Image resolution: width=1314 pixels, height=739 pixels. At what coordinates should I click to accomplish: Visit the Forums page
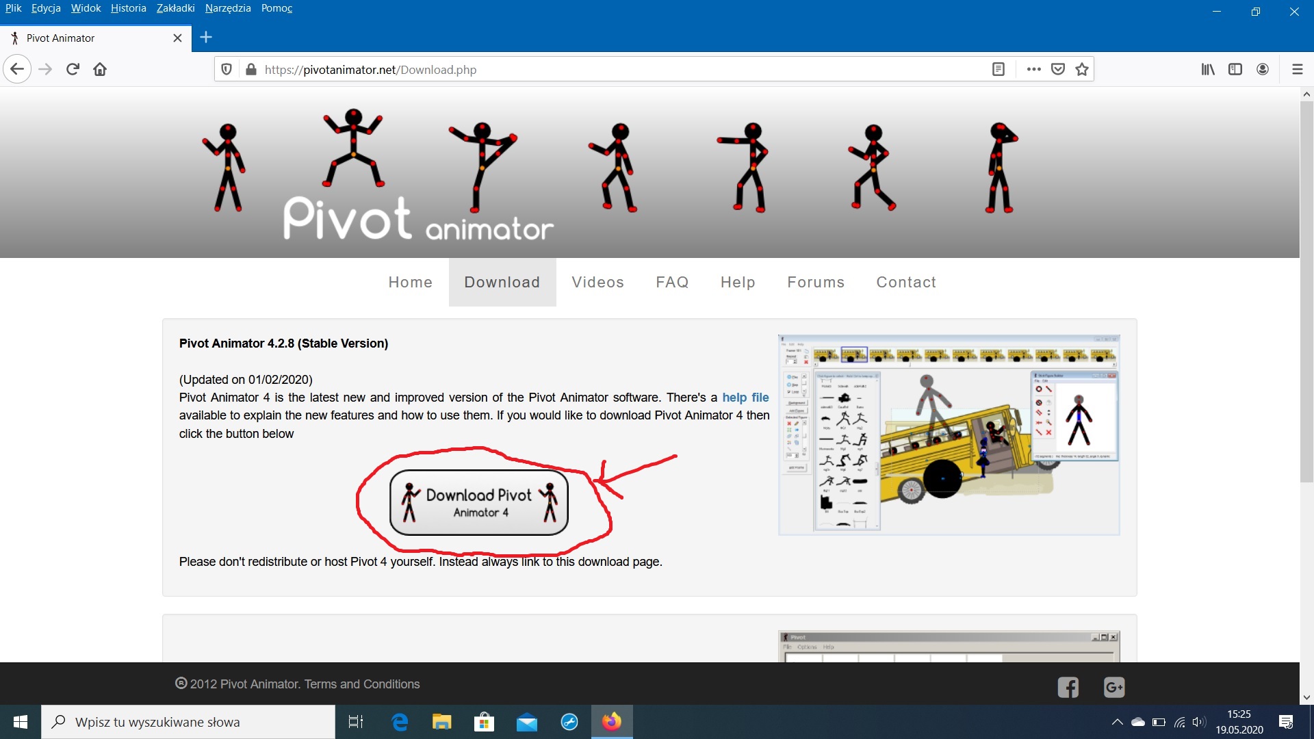(816, 282)
